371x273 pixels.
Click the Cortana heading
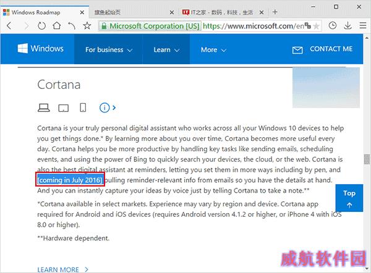(x=59, y=85)
